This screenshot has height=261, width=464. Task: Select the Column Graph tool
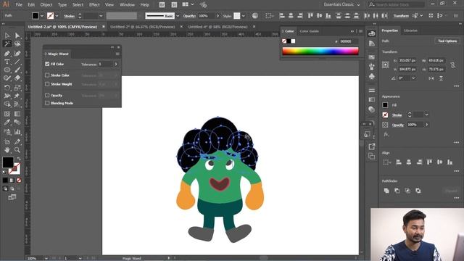(x=17, y=132)
